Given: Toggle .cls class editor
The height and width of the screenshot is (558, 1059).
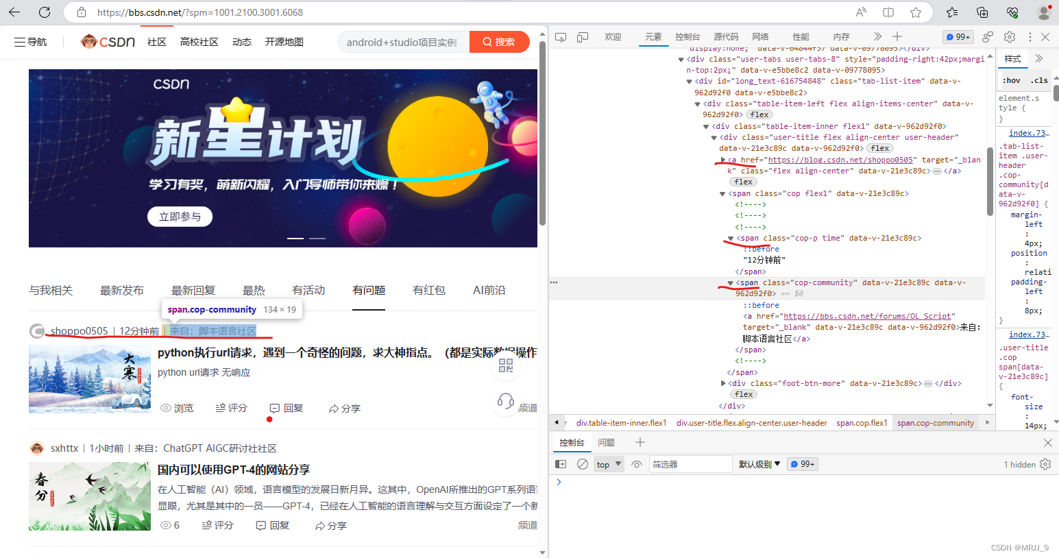Looking at the screenshot, I should tap(1038, 80).
